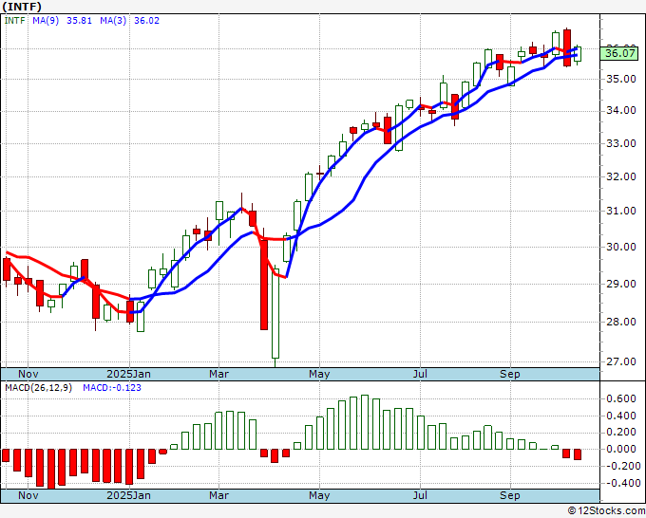Viewport: 646px width, 518px height.
Task: Click Mar on the price chart time axis
Action: (x=218, y=374)
